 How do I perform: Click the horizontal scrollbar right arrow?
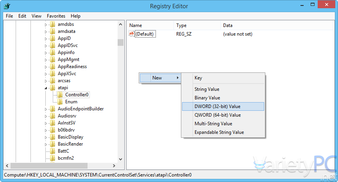point(114,166)
